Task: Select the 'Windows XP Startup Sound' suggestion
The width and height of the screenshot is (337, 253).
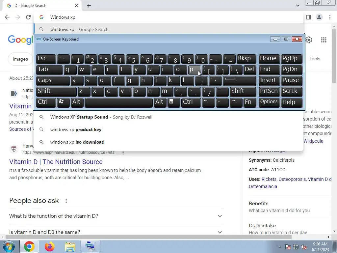Action: coord(168,117)
